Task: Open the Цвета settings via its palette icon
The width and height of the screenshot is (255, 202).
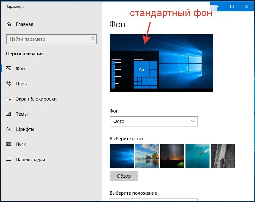Action: coord(9,83)
